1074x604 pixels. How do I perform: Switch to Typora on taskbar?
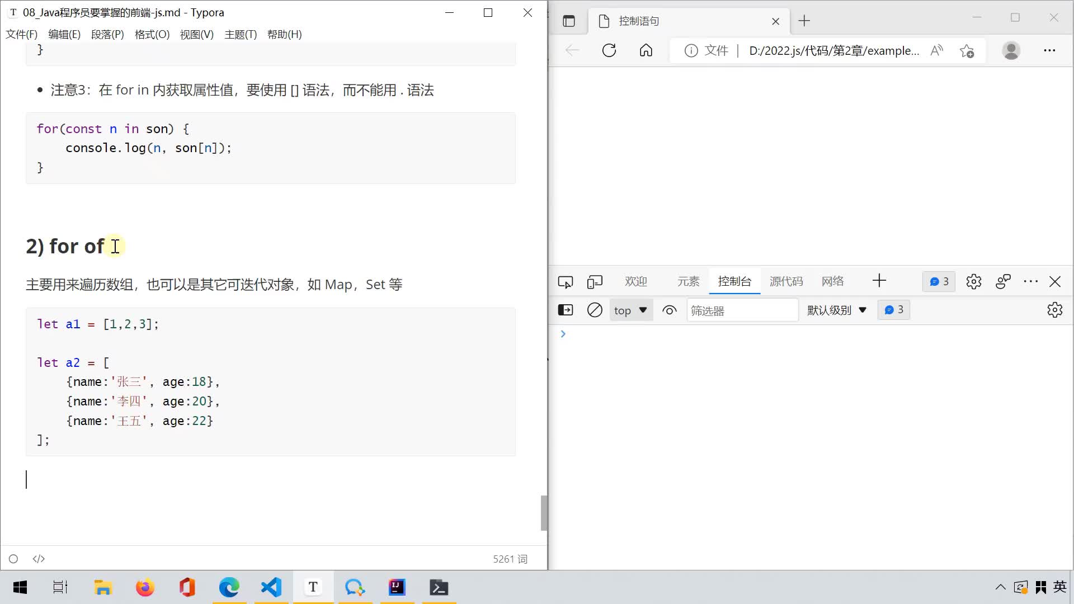point(313,588)
